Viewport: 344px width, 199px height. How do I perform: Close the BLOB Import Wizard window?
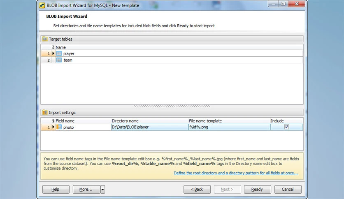tap(297, 4)
